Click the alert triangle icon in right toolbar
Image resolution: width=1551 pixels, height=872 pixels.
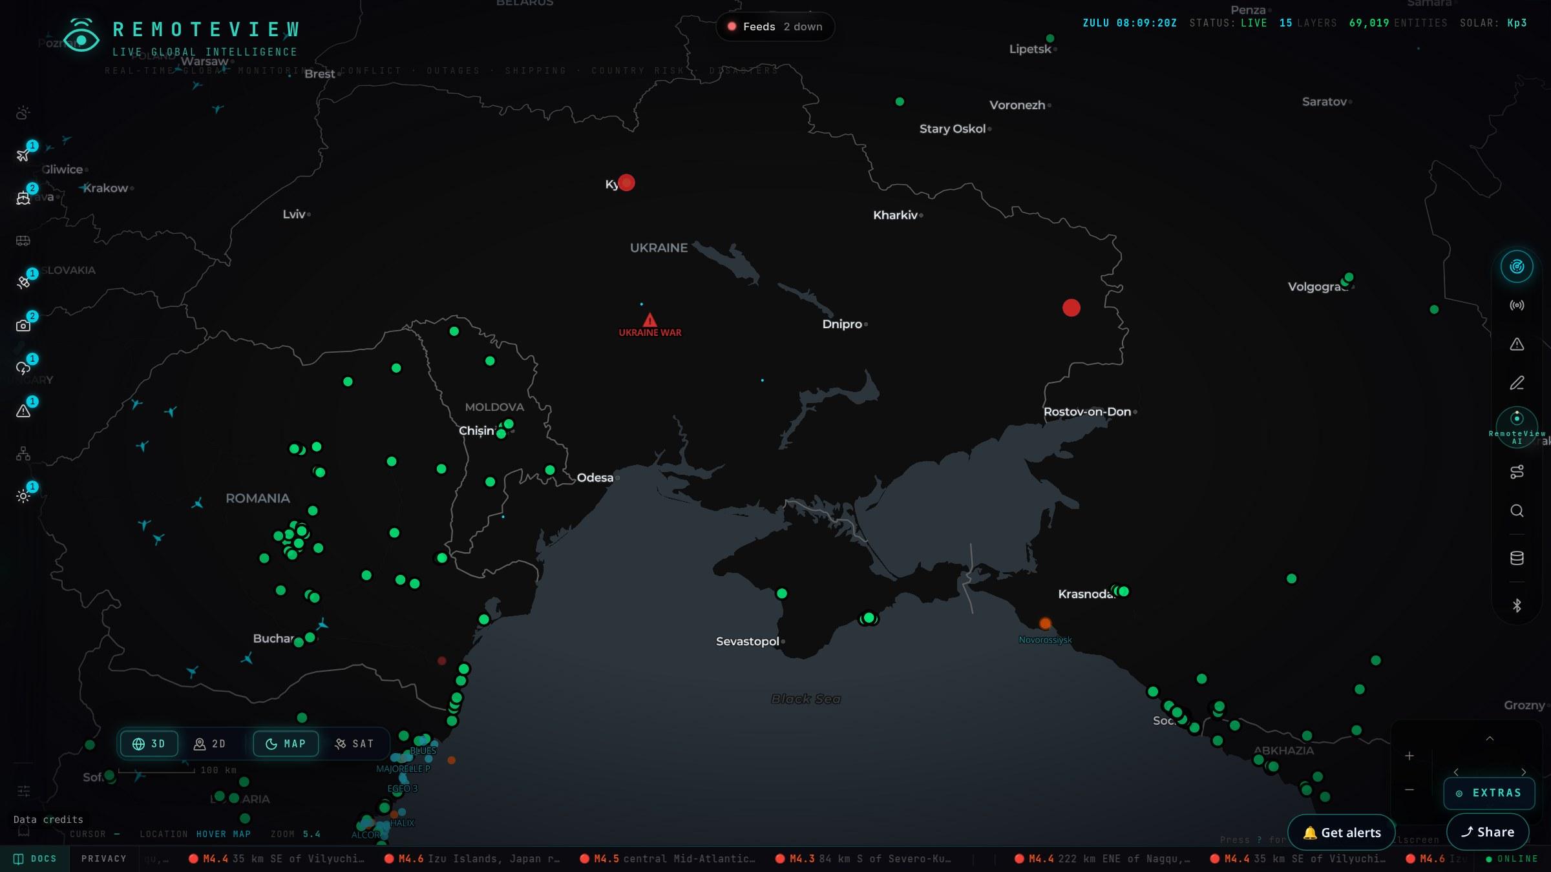(x=1517, y=344)
